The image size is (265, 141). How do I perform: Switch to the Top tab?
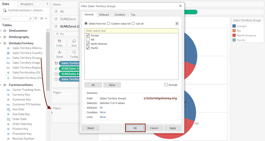click(x=133, y=15)
